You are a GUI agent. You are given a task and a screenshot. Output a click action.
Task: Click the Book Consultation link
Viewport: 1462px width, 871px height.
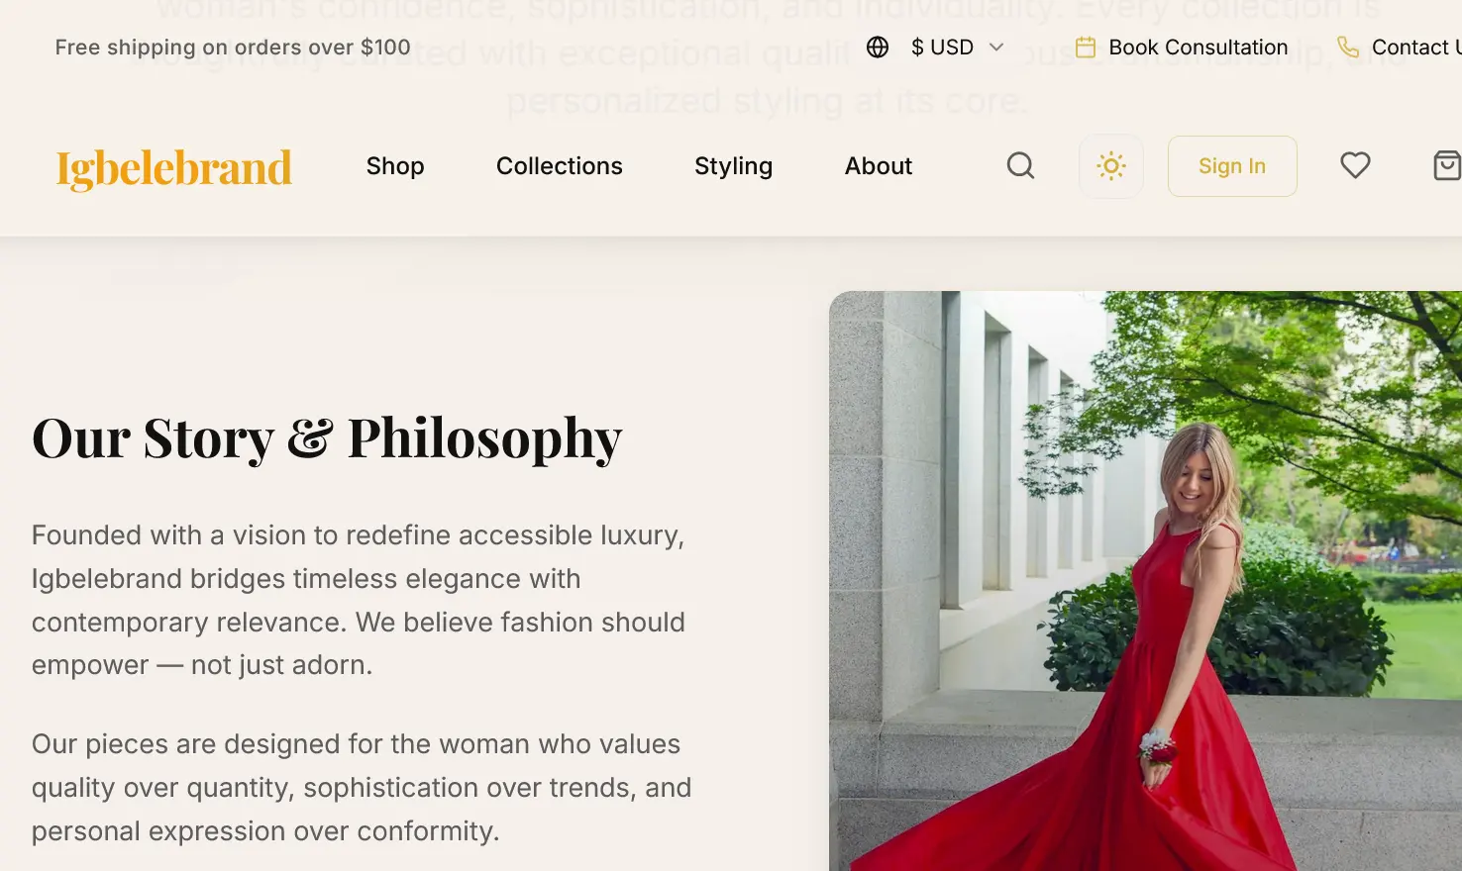click(1198, 48)
